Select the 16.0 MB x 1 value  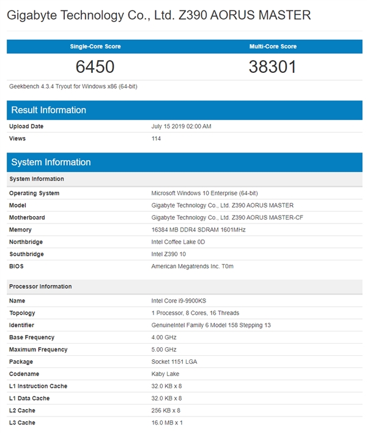[x=167, y=423]
